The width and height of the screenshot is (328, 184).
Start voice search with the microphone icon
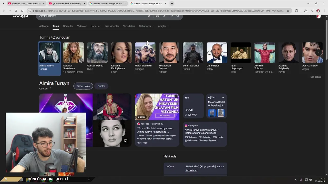[x=164, y=16]
